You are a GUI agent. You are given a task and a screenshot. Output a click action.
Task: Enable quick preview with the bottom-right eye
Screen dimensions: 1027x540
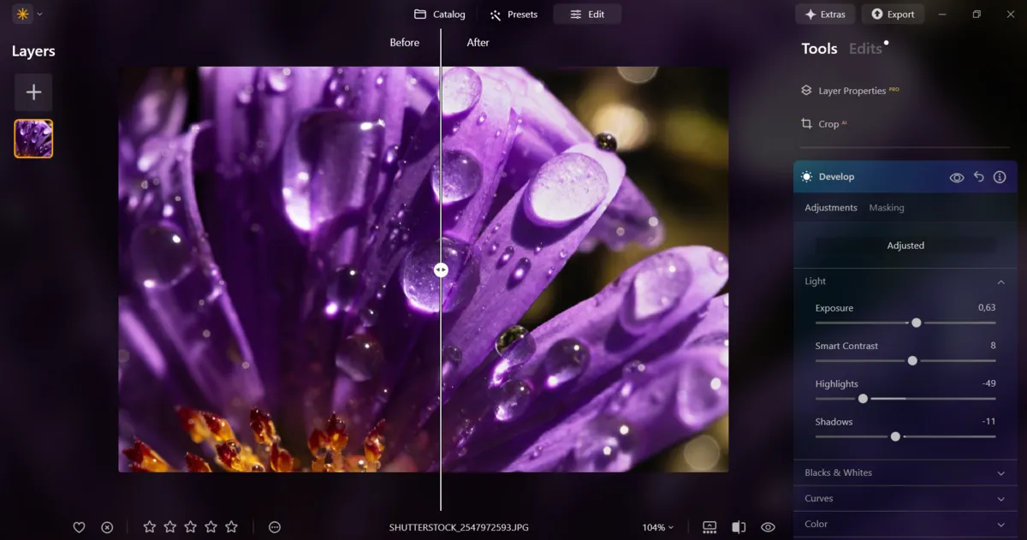tap(768, 527)
